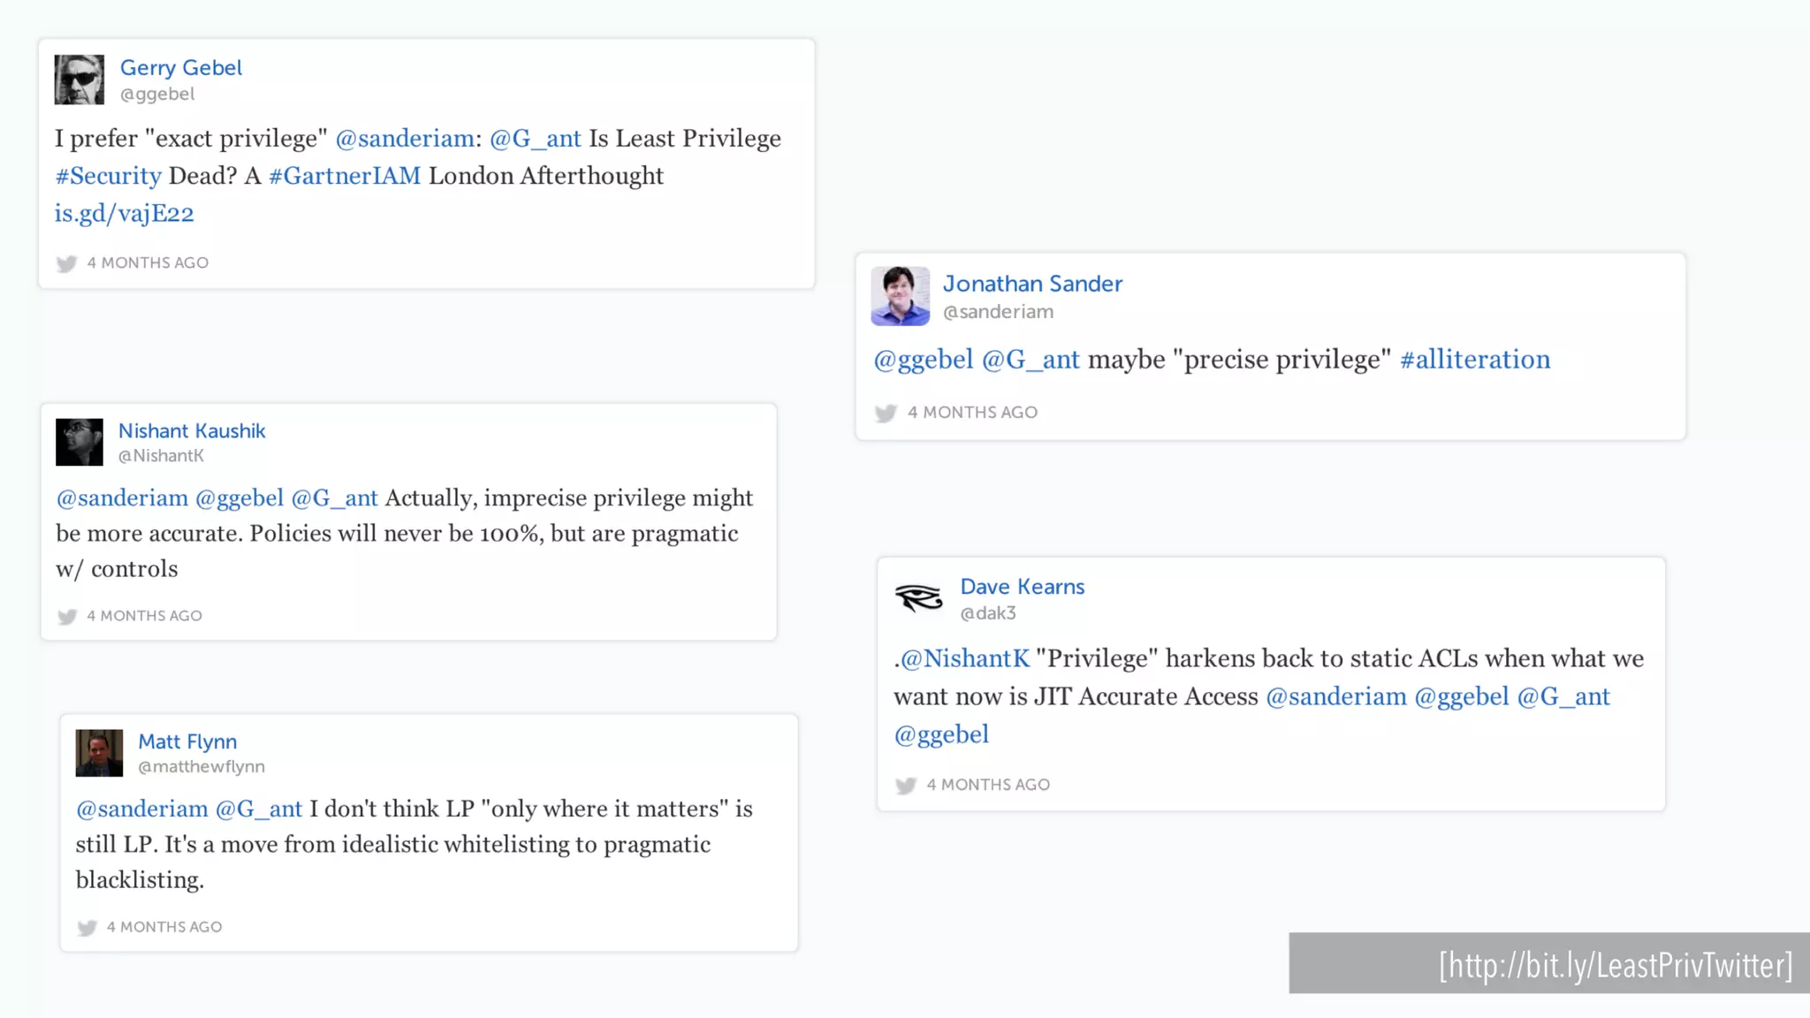Viewport: 1810px width, 1018px height.
Task: Click the @matthewflynn handle under Matt Flynn
Action: 202,767
